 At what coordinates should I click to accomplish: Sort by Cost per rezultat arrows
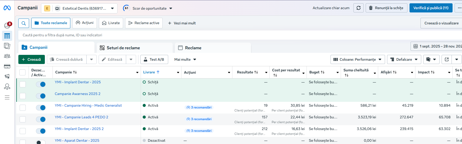[x=275, y=75]
